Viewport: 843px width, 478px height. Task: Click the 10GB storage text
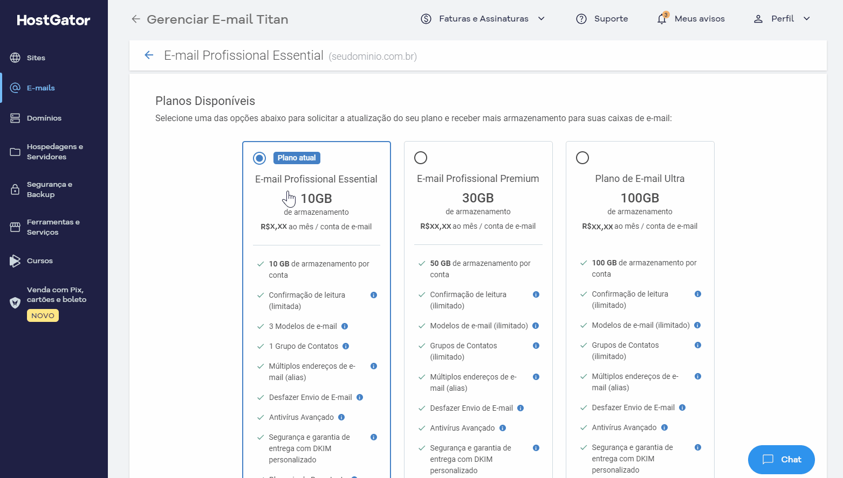point(316,199)
